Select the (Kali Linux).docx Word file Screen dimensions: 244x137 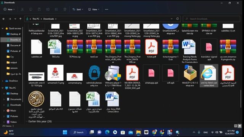[x=113, y=102]
